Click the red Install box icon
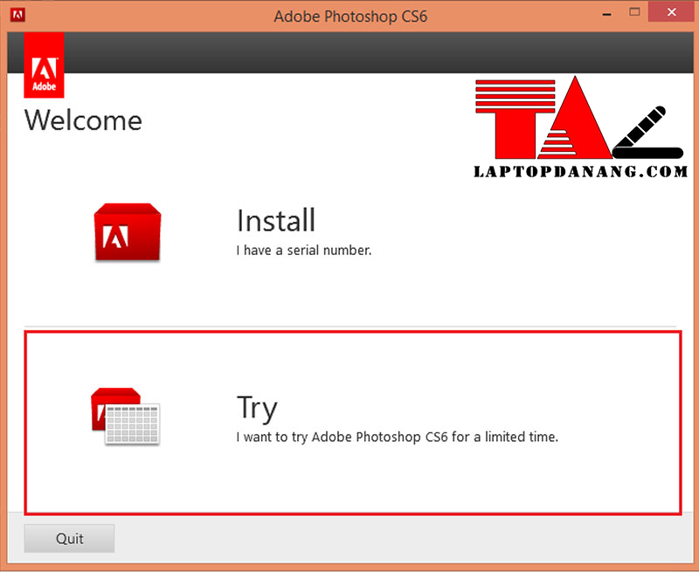This screenshot has height=572, width=699. 128,232
